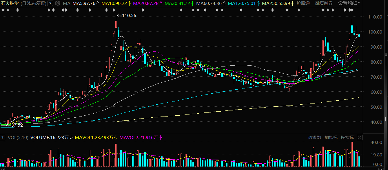This screenshot has height=170, width=388.
Task: Click the 110.56 high price annotation
Action: tap(129, 16)
